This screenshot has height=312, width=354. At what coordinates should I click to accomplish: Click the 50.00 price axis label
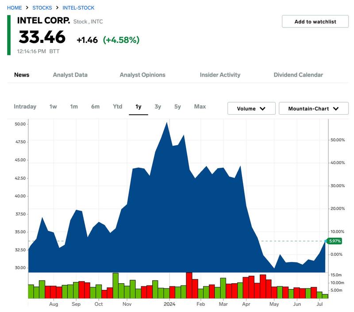coord(20,124)
